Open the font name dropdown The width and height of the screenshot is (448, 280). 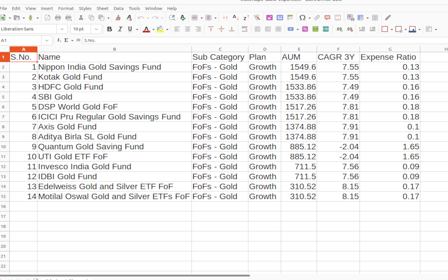click(62, 29)
